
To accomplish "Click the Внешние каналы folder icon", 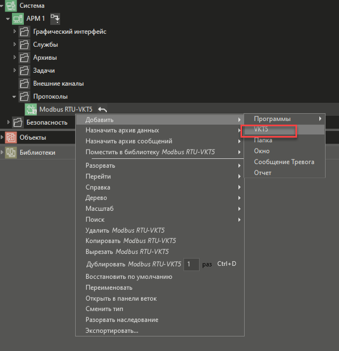I will coord(24,84).
